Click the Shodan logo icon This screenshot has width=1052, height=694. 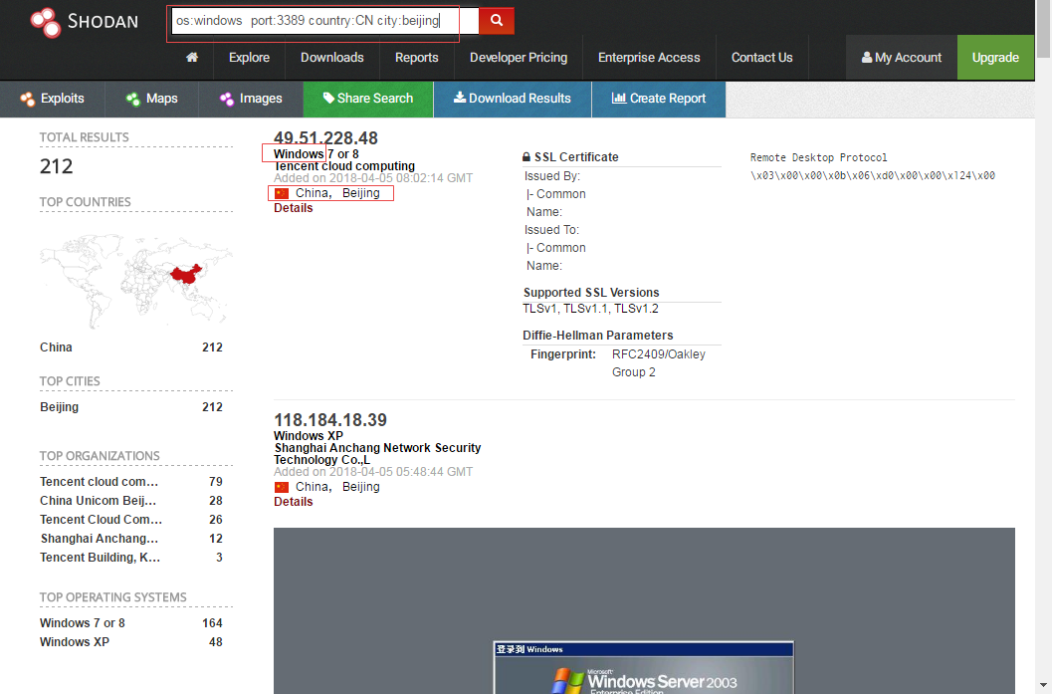click(45, 22)
